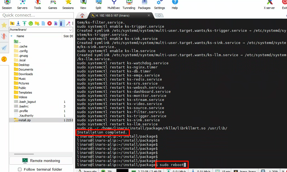The width and height of the screenshot is (287, 172).
Task: Refresh the current SFTP folder
Action: (31, 23)
